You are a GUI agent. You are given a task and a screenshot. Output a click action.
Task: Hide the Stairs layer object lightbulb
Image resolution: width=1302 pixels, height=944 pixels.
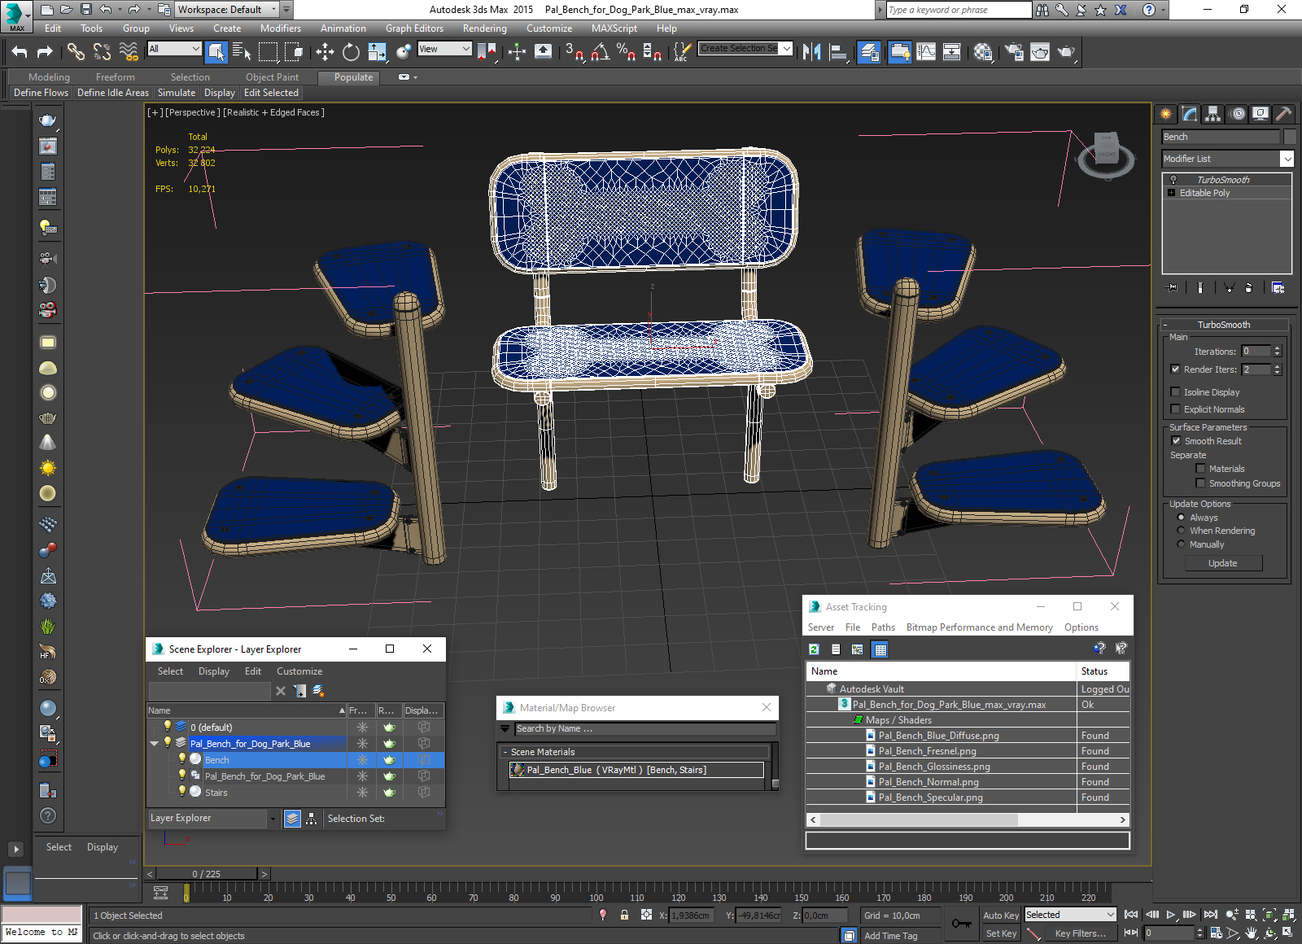pos(182,791)
